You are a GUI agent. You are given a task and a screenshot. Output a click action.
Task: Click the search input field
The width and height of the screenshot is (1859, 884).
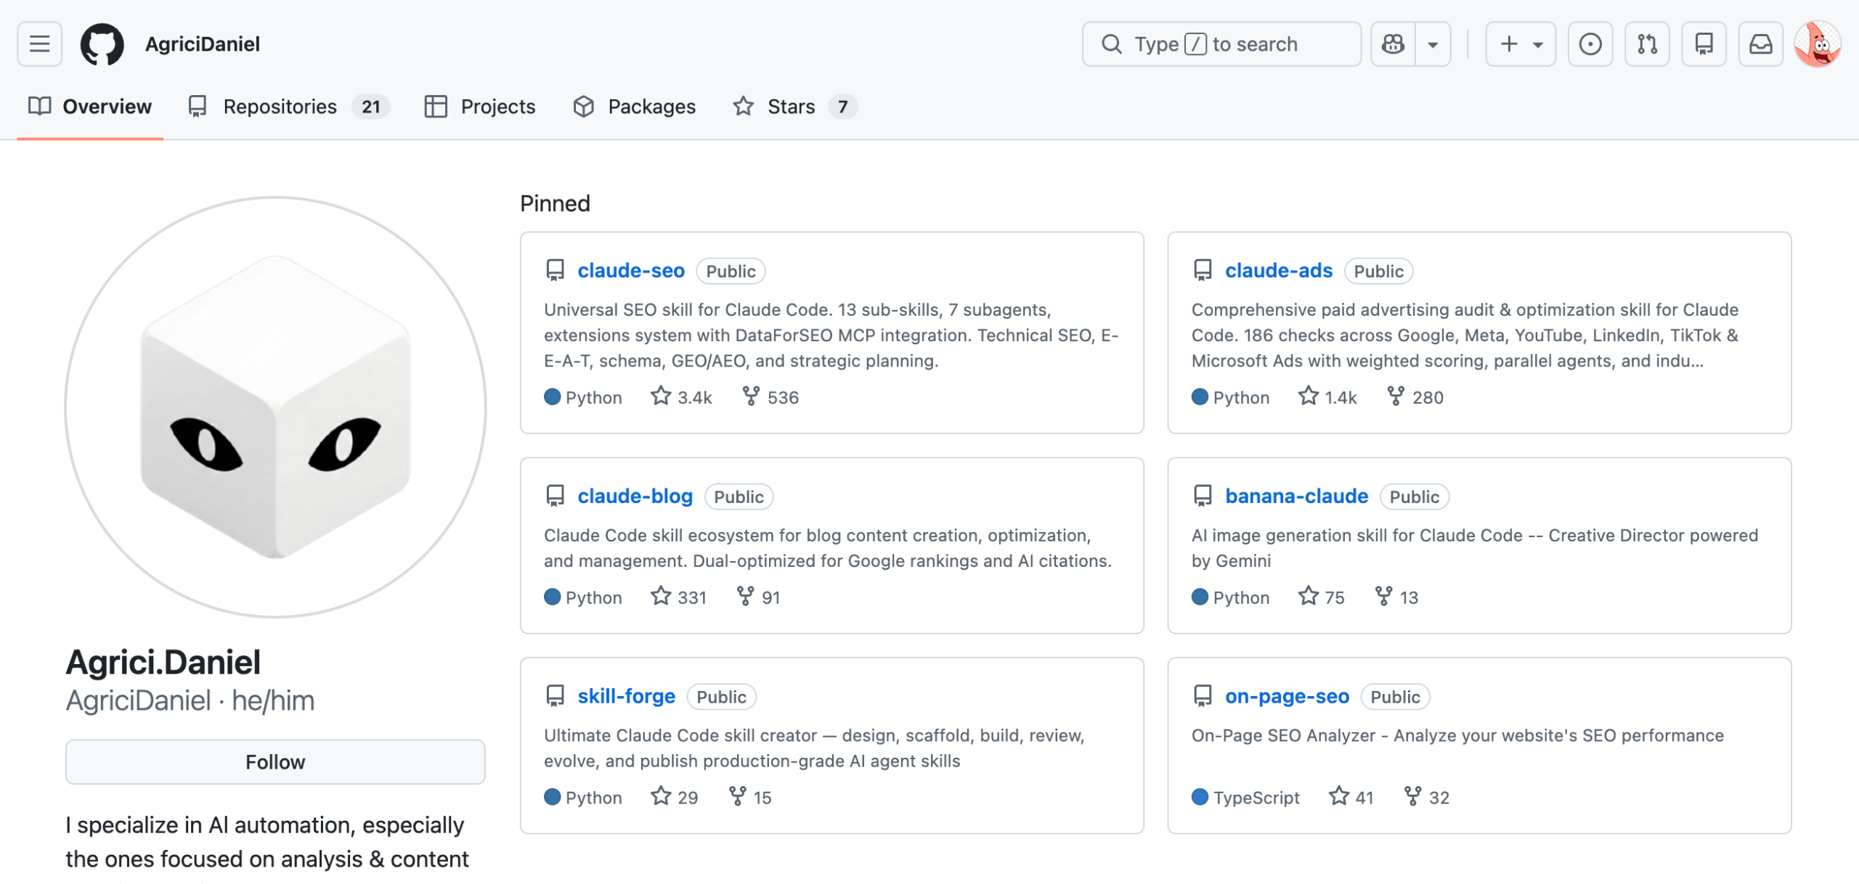click(x=1220, y=44)
